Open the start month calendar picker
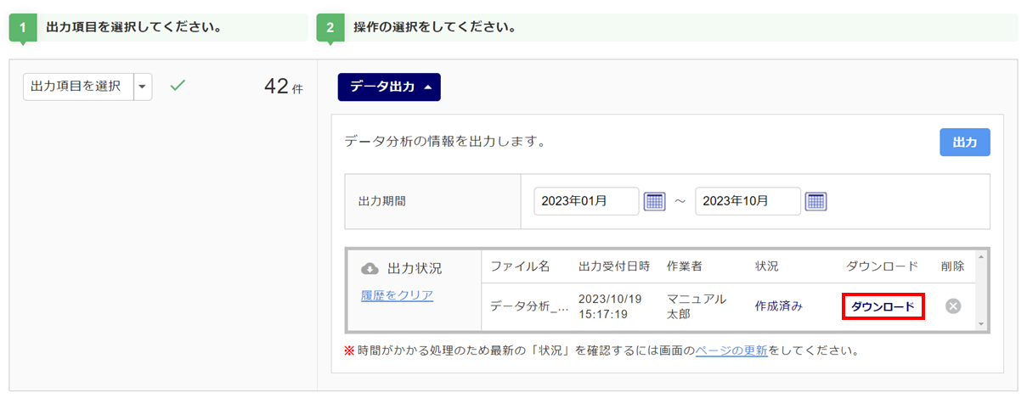Image resolution: width=1027 pixels, height=398 pixels. click(654, 201)
